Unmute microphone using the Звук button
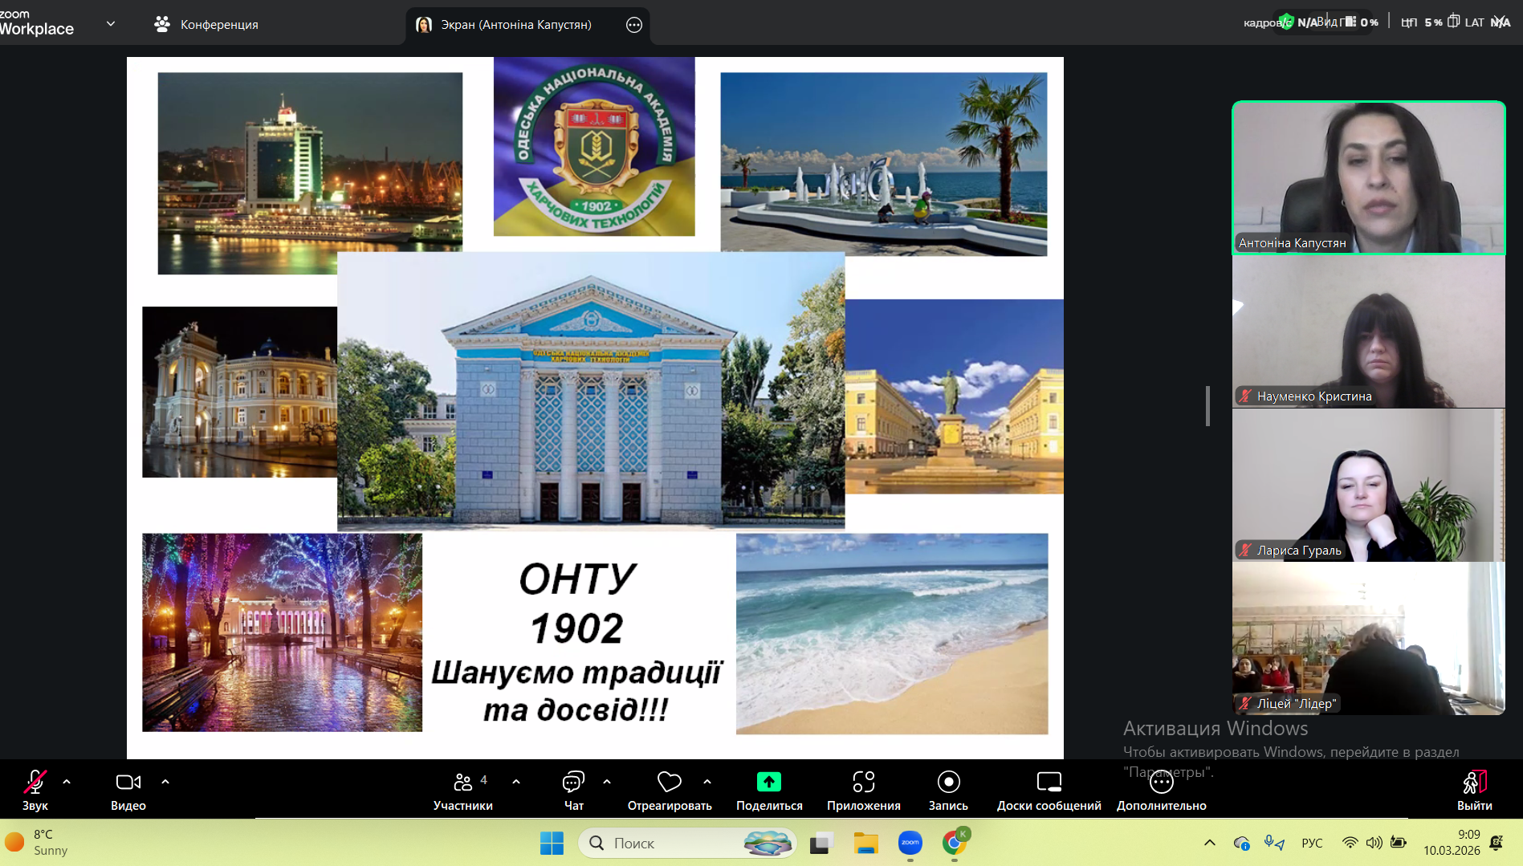 35,791
